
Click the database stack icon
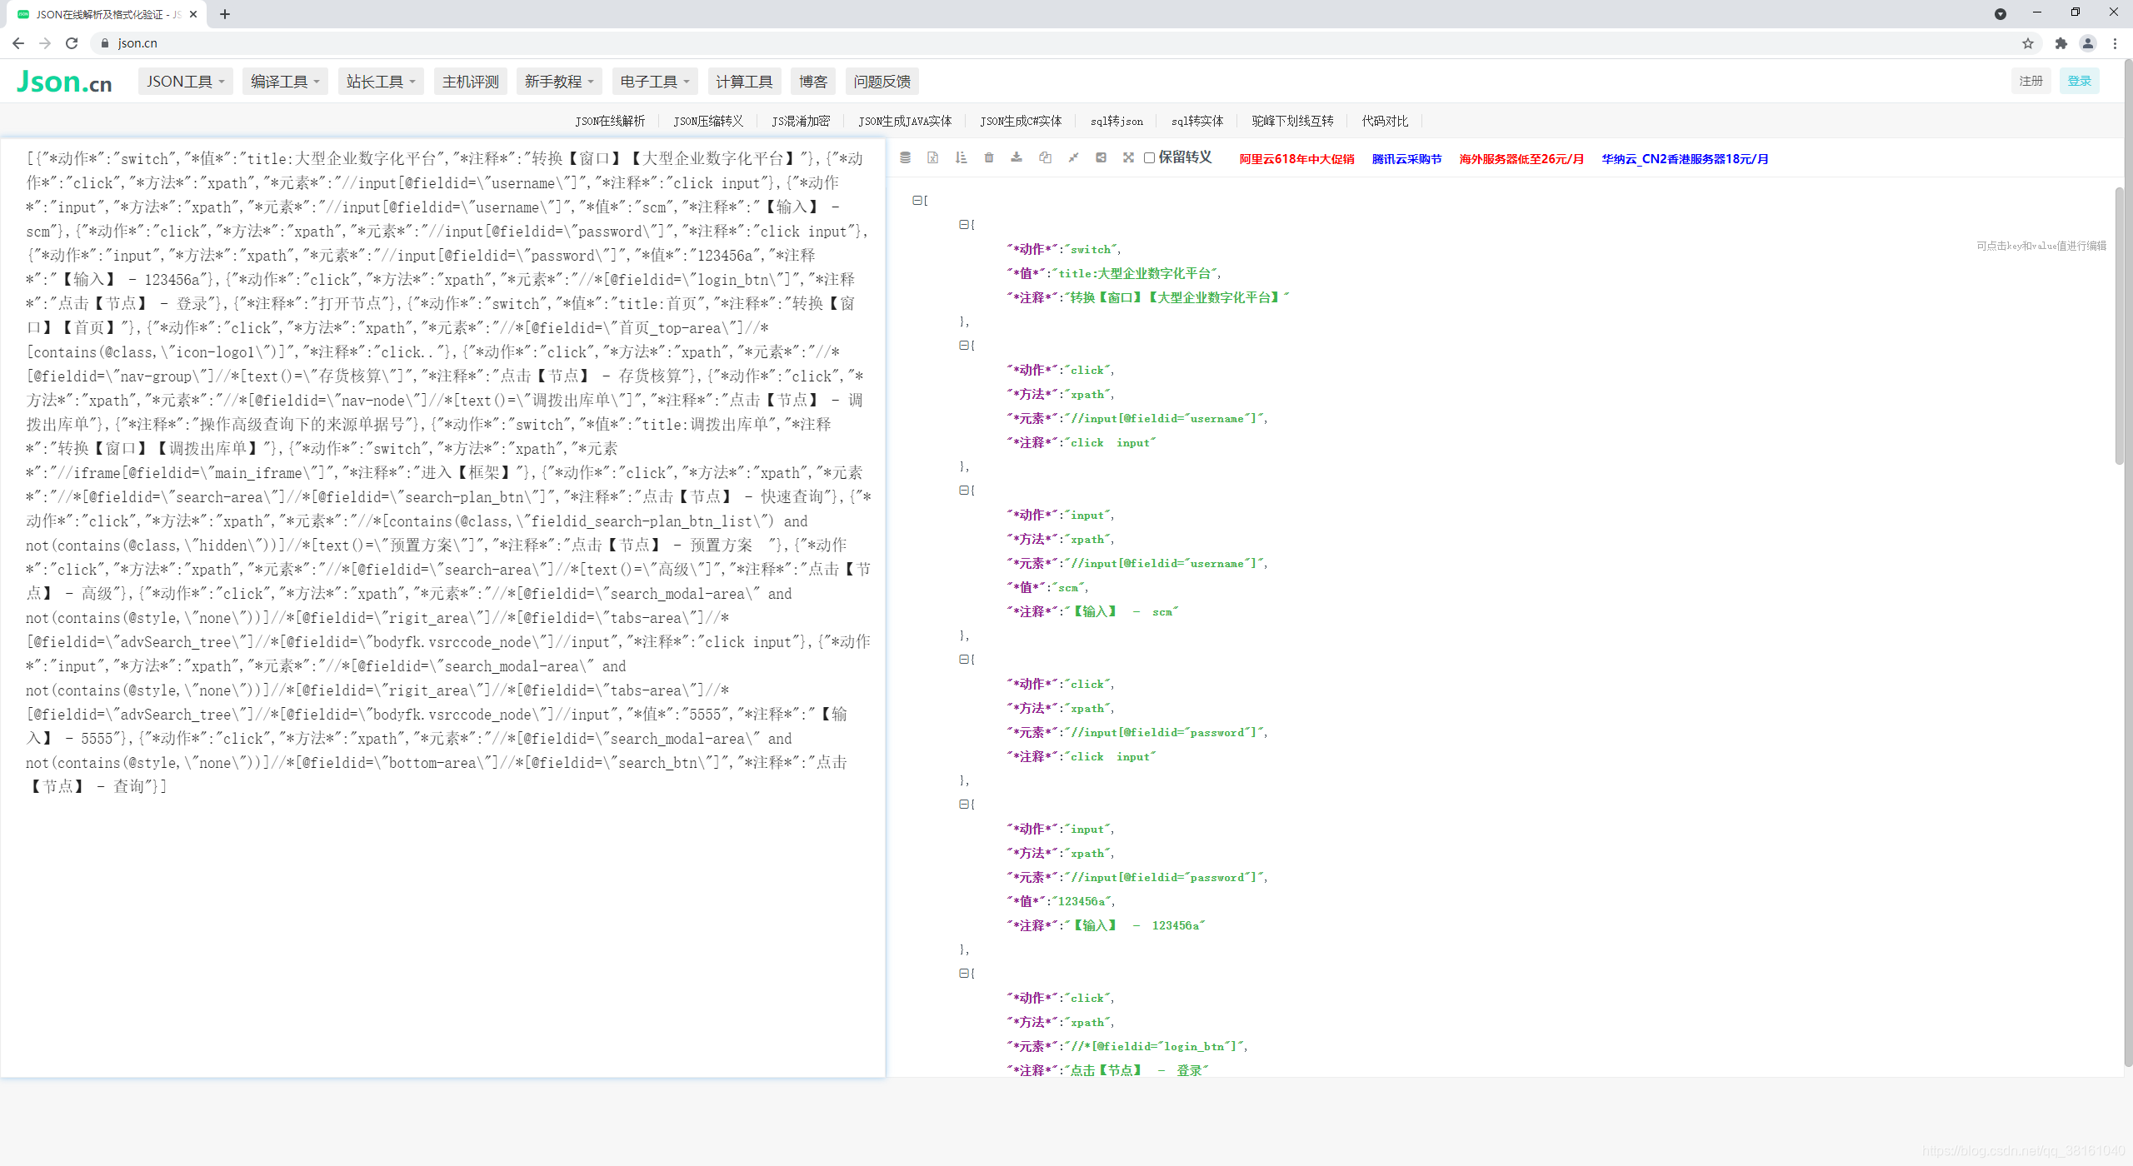[x=905, y=157]
